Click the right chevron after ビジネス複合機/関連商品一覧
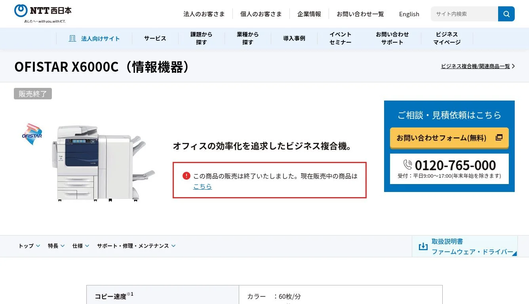 [x=513, y=66]
